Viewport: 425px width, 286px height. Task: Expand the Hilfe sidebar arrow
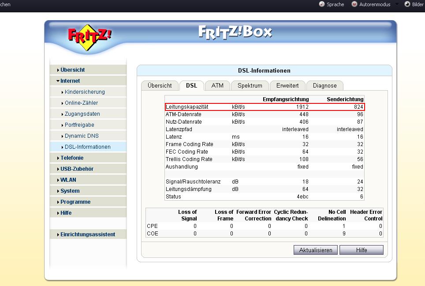58,213
